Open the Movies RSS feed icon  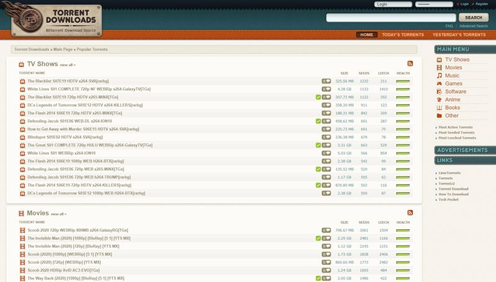[410, 213]
